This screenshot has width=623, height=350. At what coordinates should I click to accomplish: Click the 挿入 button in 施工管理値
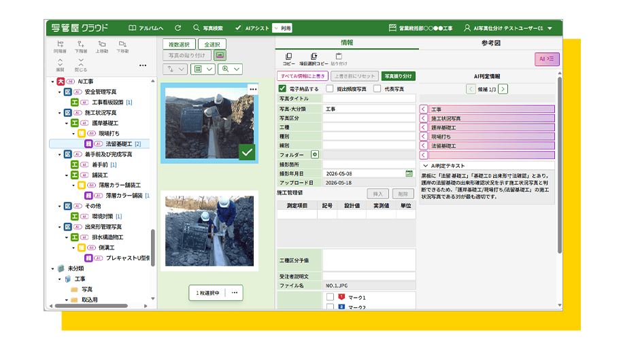377,194
